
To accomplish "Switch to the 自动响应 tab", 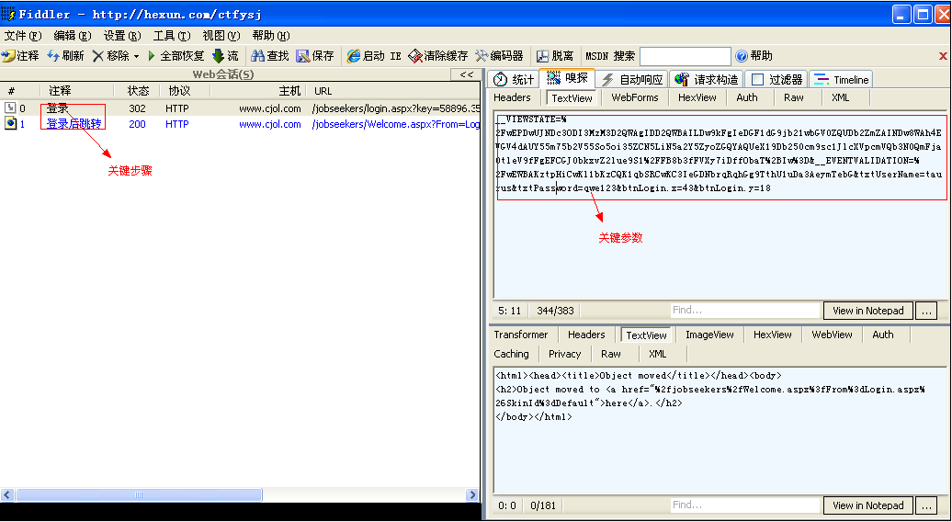I will [632, 80].
